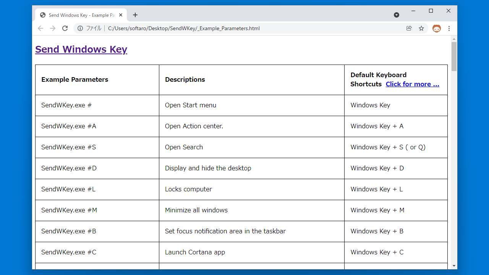Open Chrome three-dot menu
The image size is (489, 275).
[449, 28]
